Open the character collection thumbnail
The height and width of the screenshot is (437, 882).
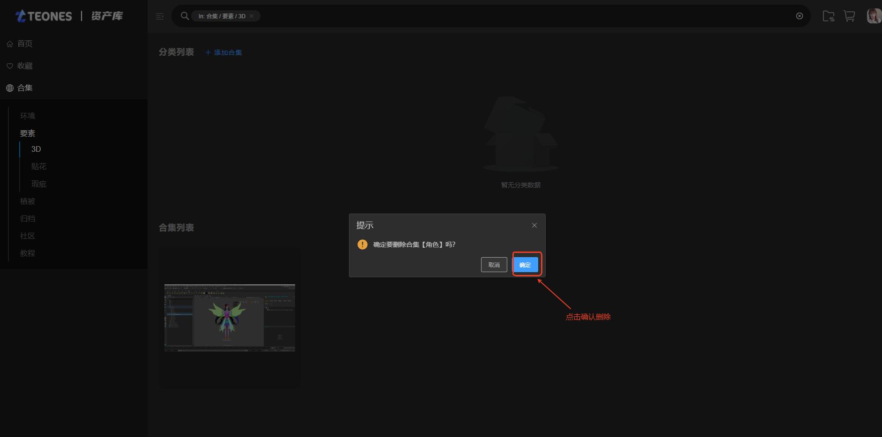click(230, 318)
